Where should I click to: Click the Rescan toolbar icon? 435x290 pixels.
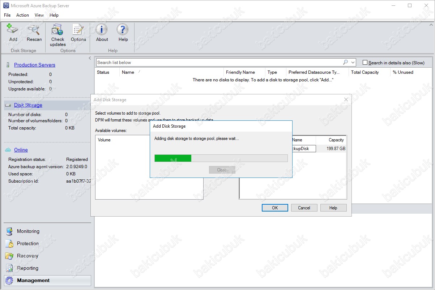click(34, 30)
